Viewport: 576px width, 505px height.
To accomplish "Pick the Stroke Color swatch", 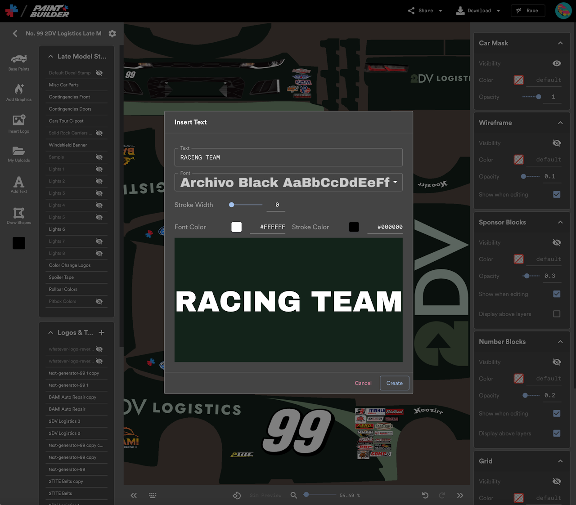I will pos(354,227).
